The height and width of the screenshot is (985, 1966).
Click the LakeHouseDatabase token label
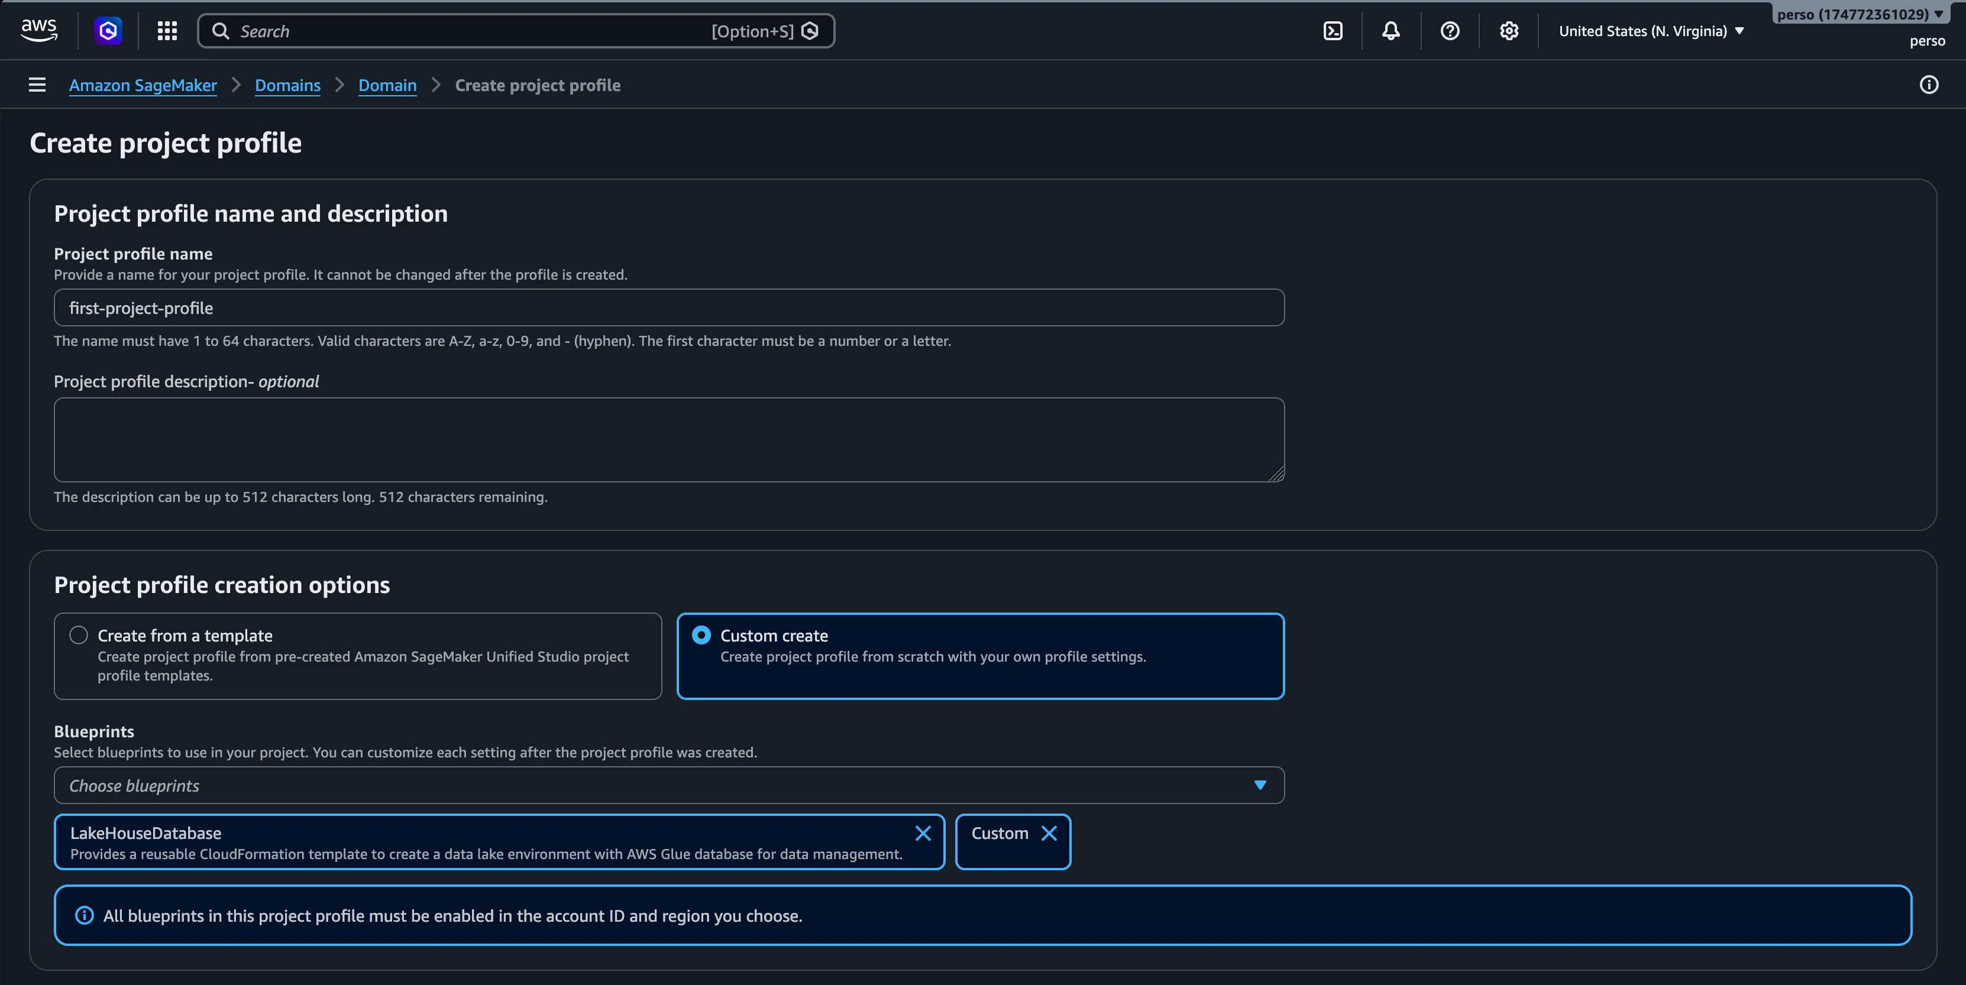[145, 833]
